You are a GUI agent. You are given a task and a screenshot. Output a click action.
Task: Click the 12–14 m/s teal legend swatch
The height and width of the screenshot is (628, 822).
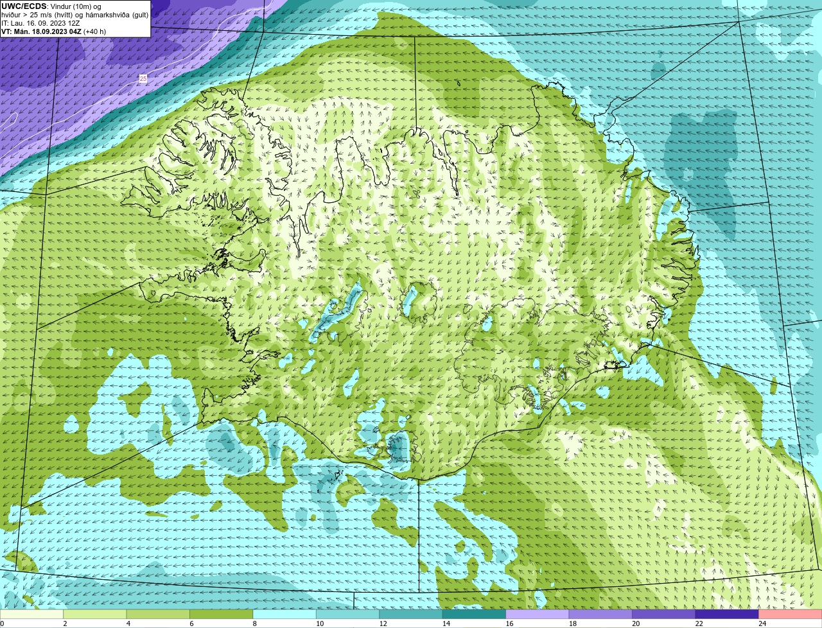pos(411,614)
